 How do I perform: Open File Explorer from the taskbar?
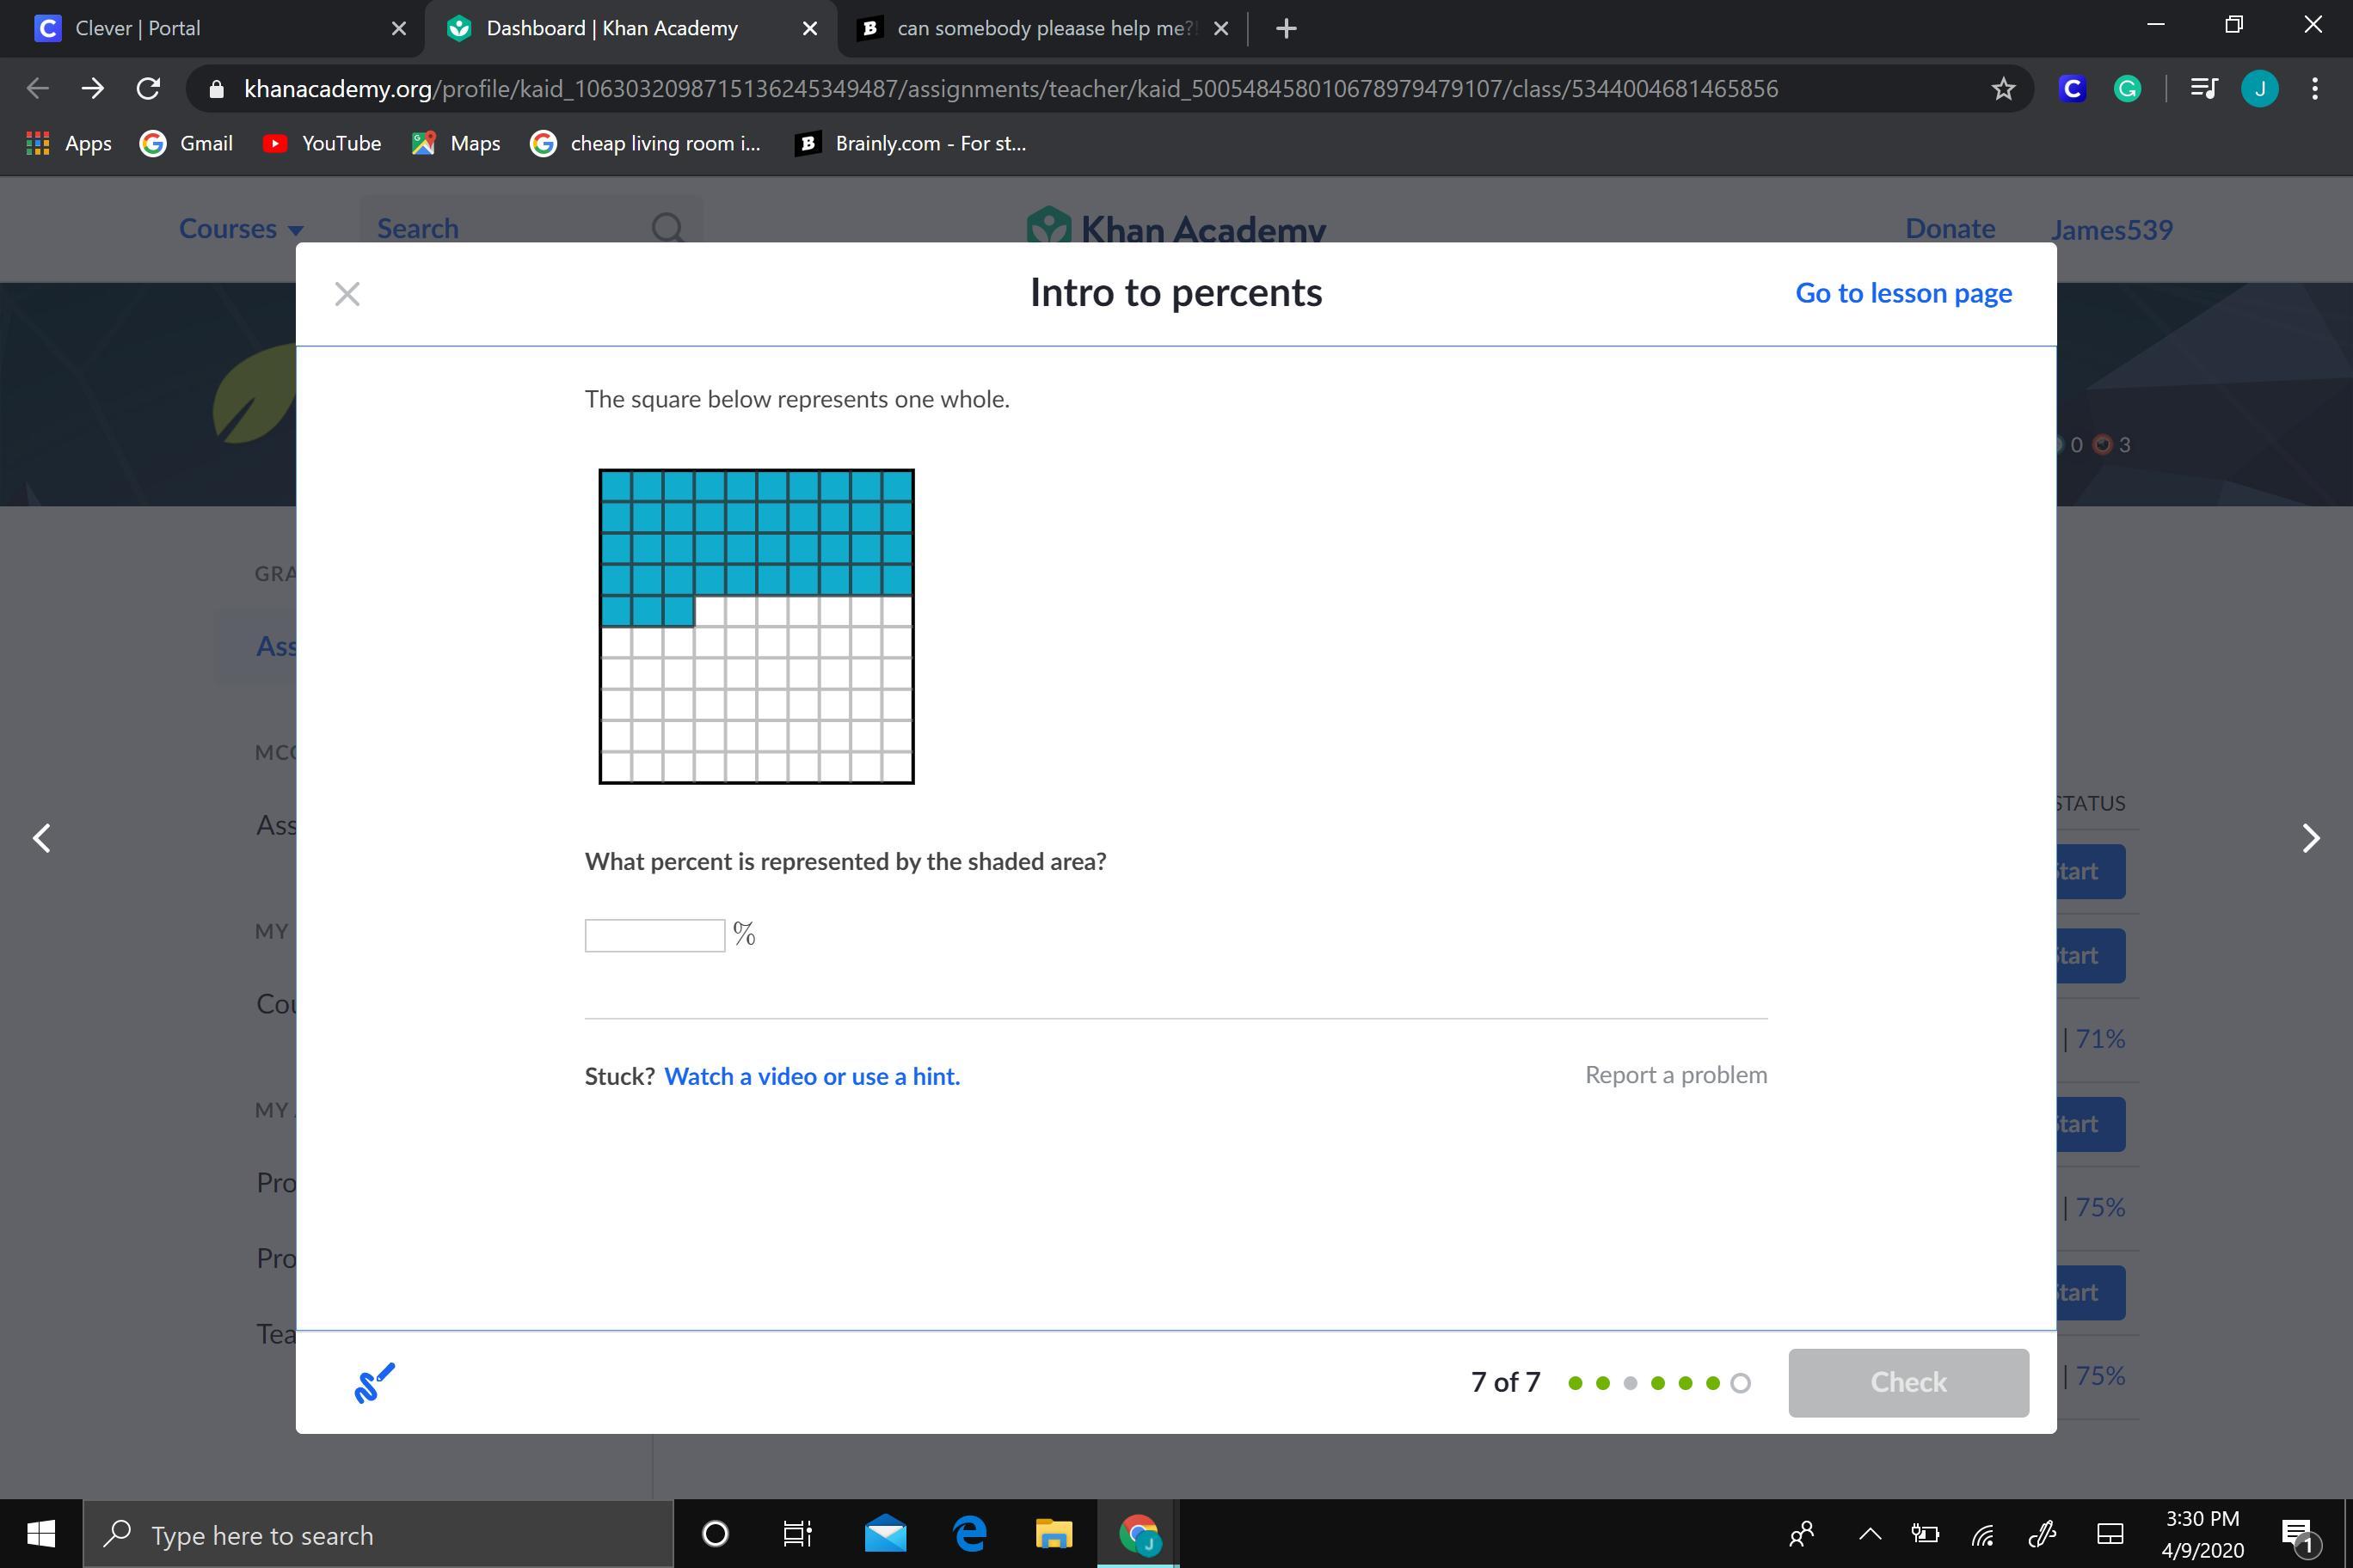(1053, 1534)
